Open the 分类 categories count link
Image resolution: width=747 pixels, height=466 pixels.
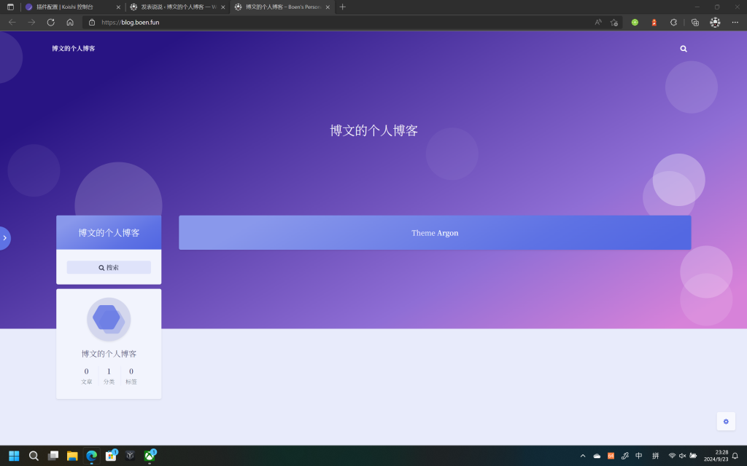109,376
